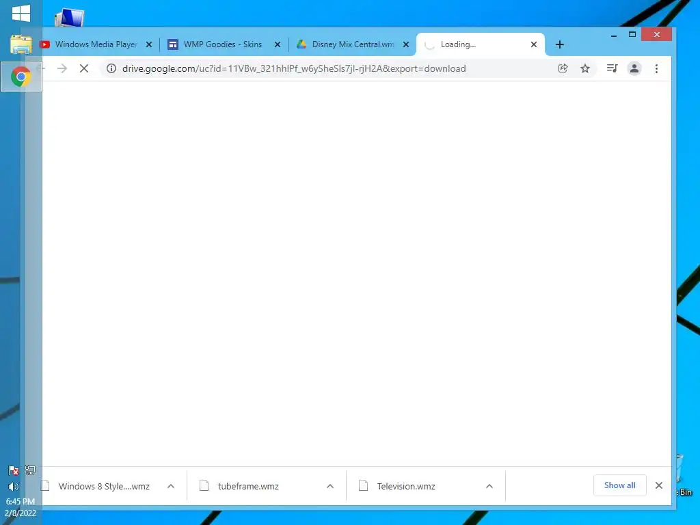Screen dimensions: 700x525
Task: Open tubeframe.wmz download
Action: click(248, 486)
